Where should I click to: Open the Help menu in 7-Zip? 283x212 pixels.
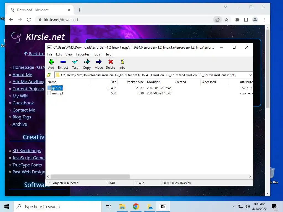click(x=108, y=54)
